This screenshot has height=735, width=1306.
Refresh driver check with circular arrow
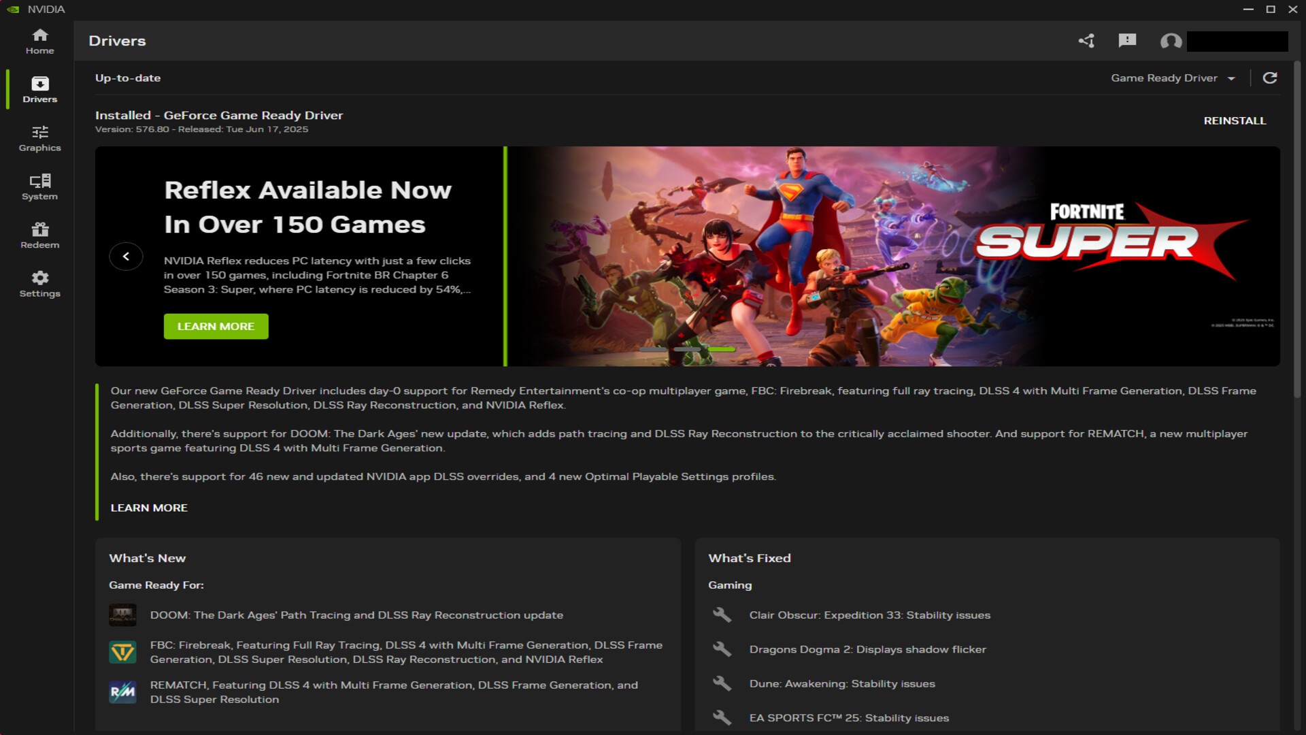(1269, 78)
